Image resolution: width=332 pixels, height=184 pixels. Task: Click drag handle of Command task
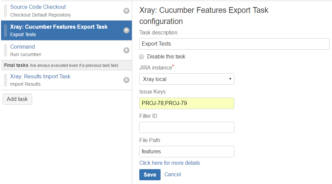pos(5,50)
